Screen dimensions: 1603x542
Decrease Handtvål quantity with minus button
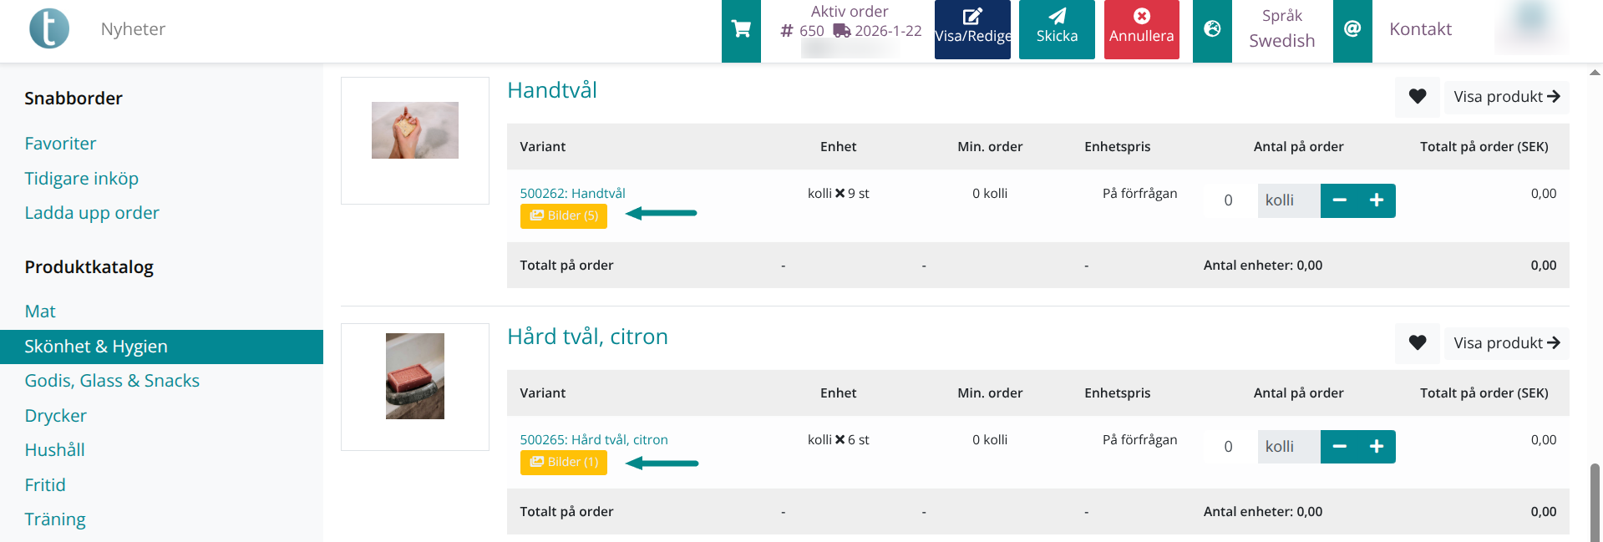point(1340,200)
